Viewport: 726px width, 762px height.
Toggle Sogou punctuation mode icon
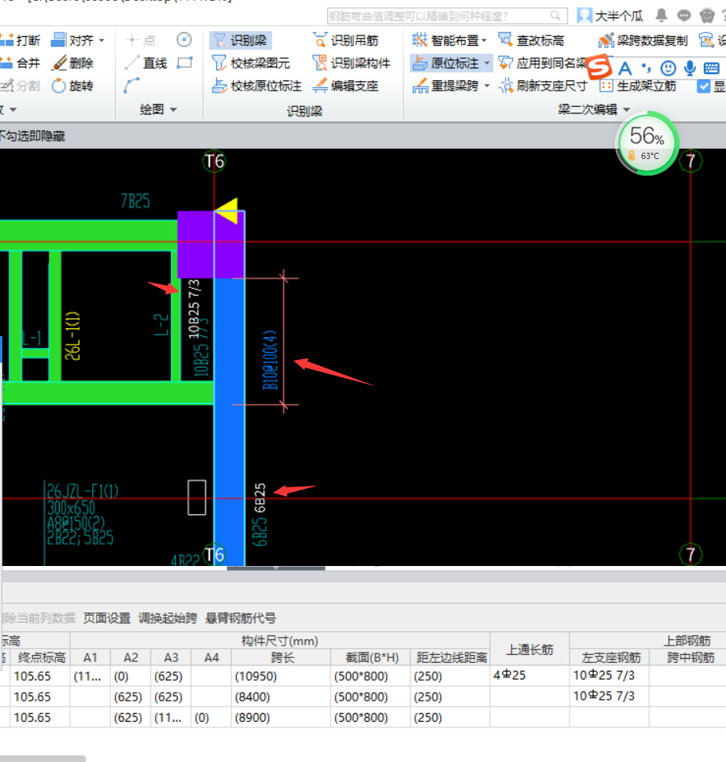tap(646, 68)
